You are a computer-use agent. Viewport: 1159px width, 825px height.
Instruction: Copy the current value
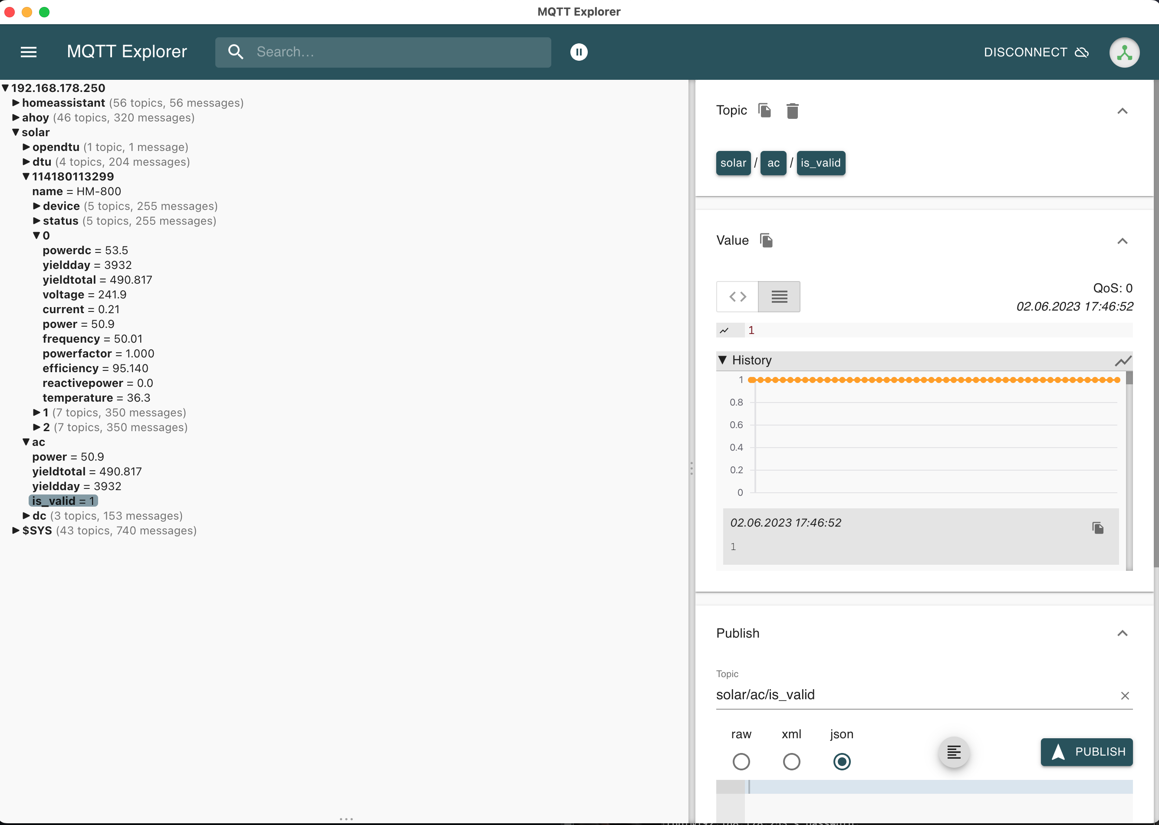click(766, 240)
